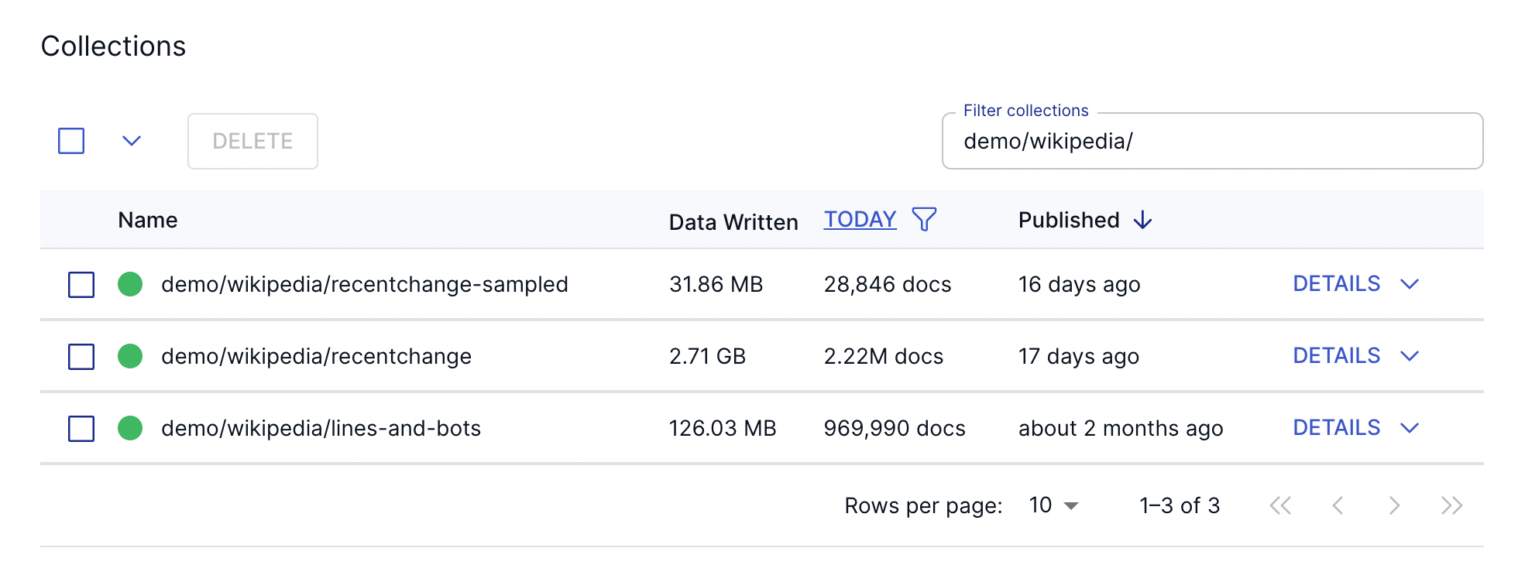Go to the last page of results

1451,505
